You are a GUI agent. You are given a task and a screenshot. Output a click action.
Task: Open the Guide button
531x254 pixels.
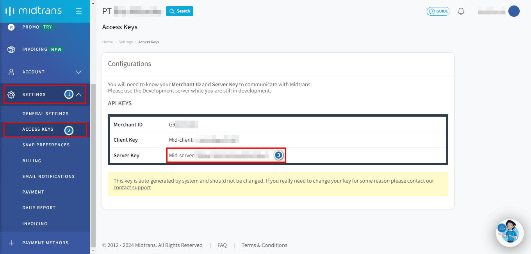[438, 11]
